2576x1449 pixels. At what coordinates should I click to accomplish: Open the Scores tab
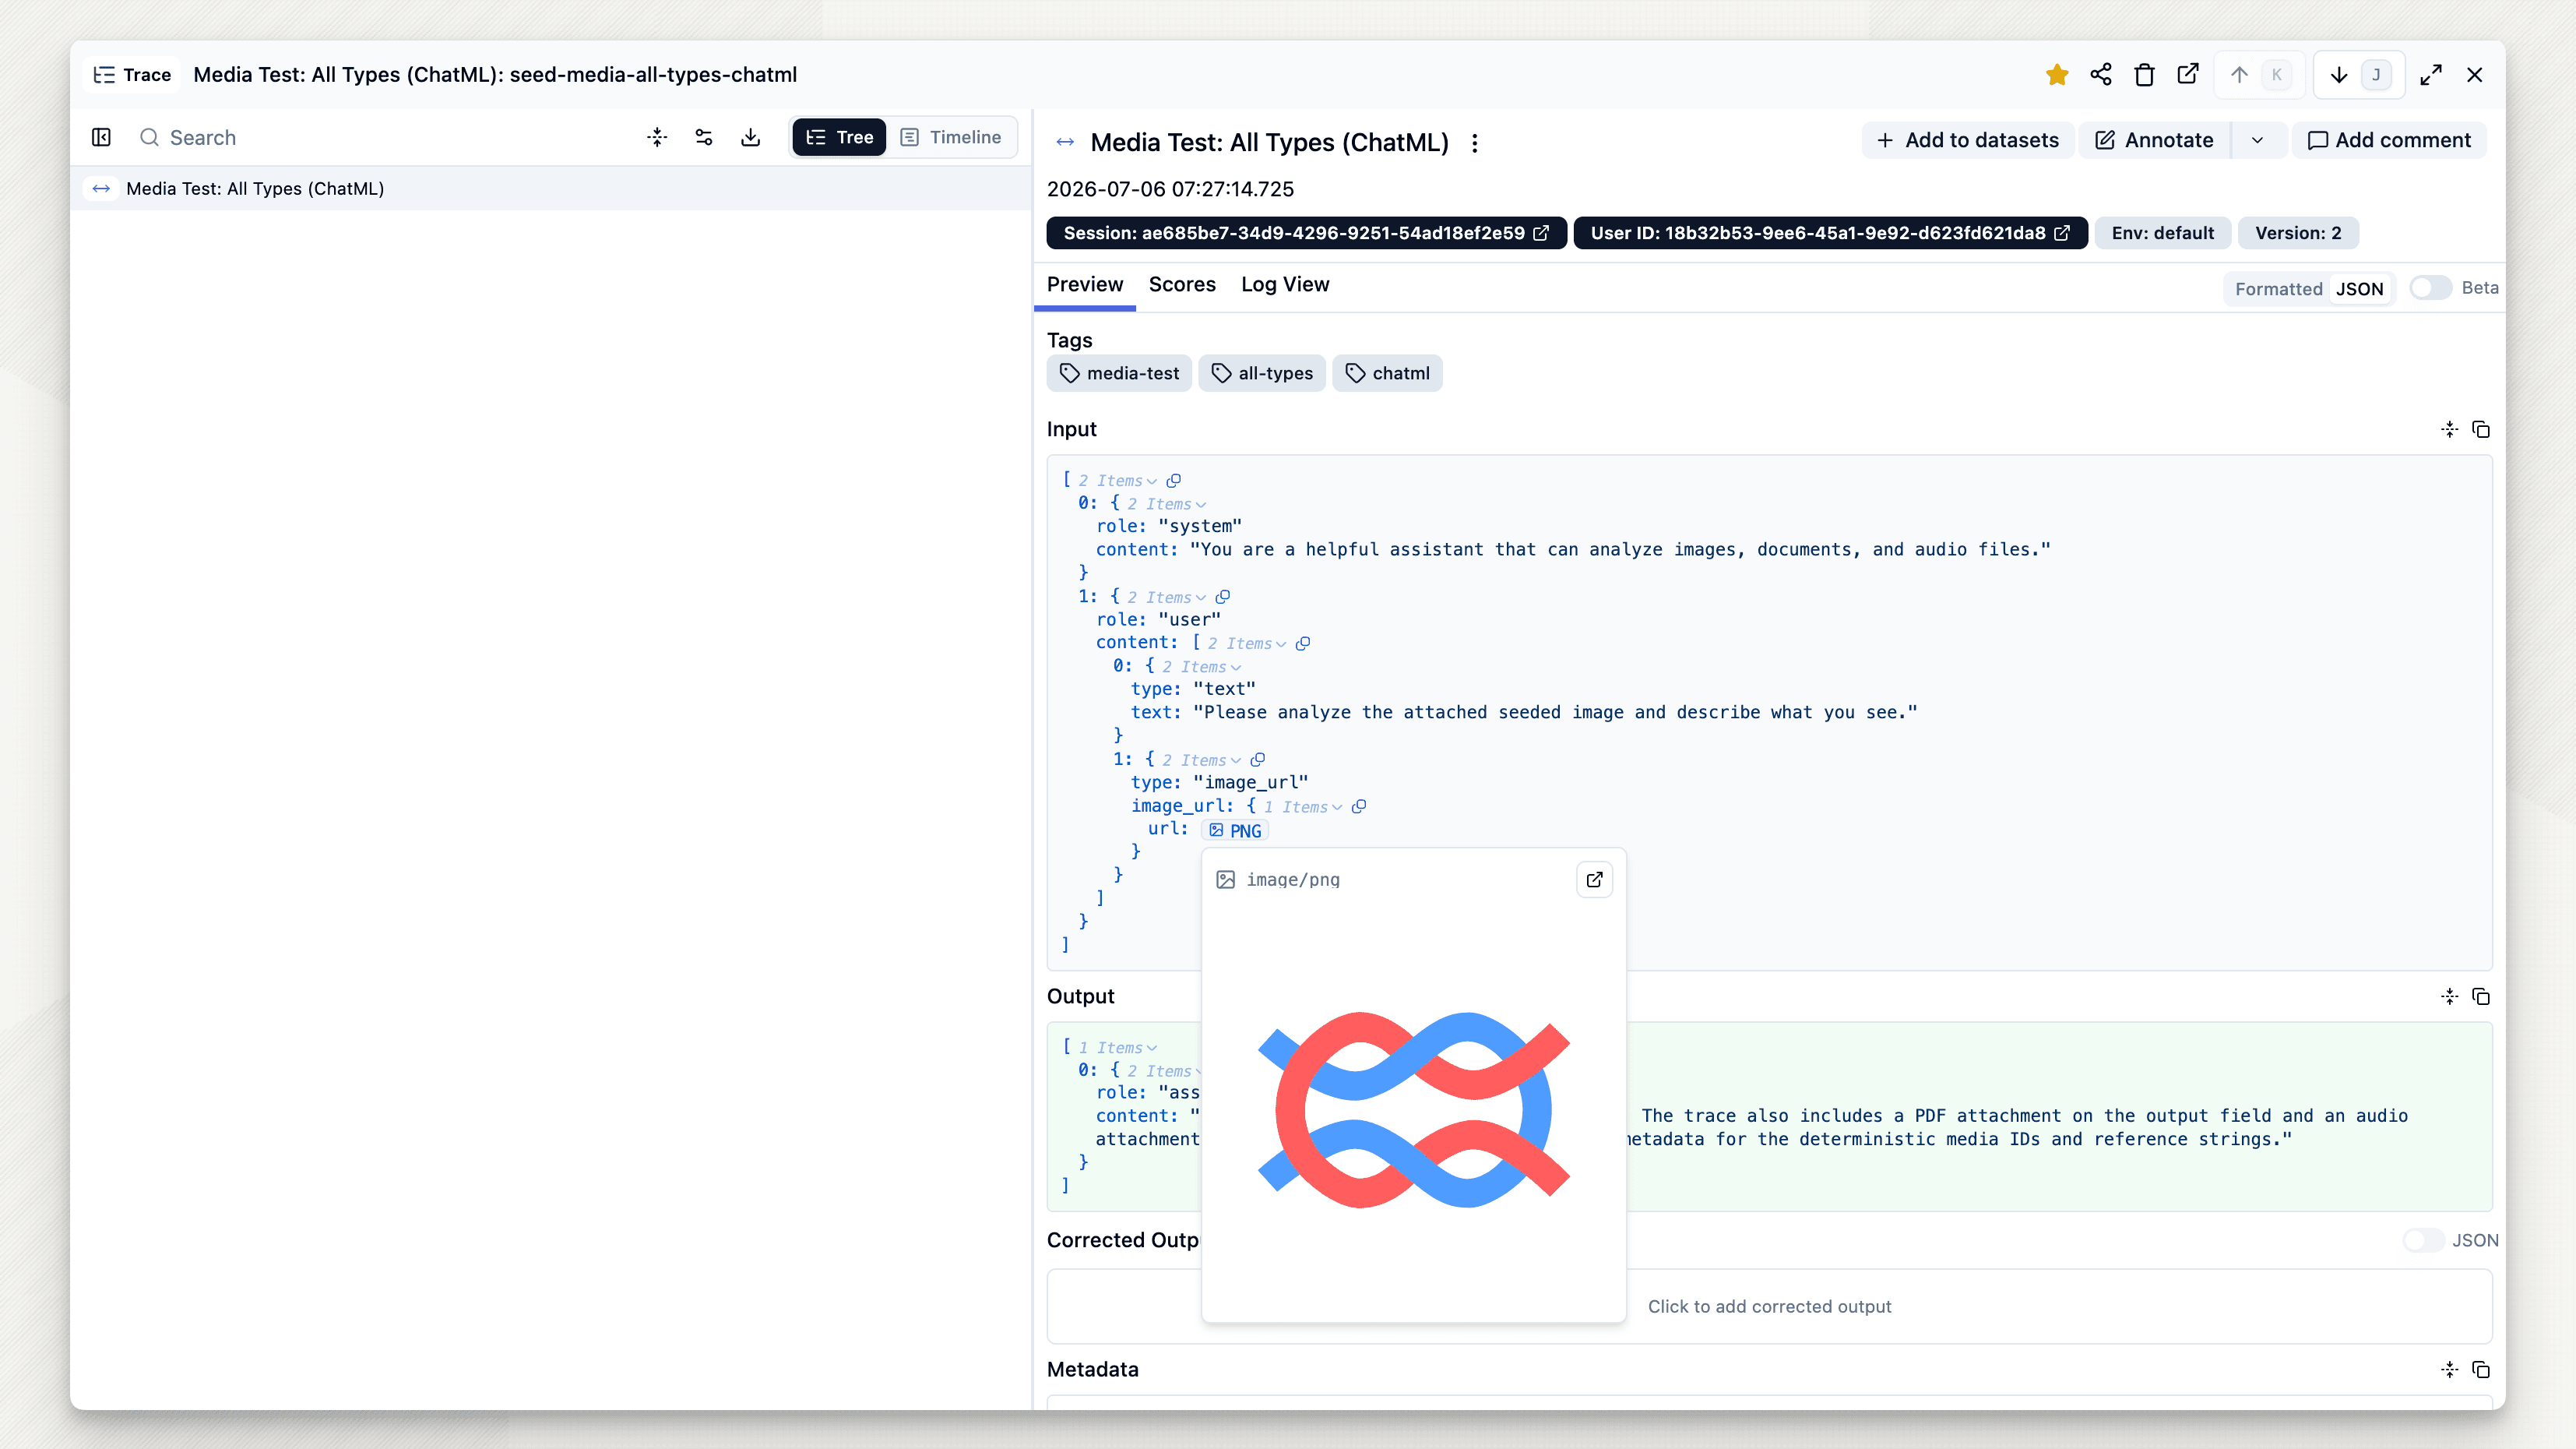coord(1182,284)
